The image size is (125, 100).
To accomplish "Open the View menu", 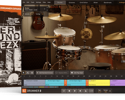I will click(44, 2).
